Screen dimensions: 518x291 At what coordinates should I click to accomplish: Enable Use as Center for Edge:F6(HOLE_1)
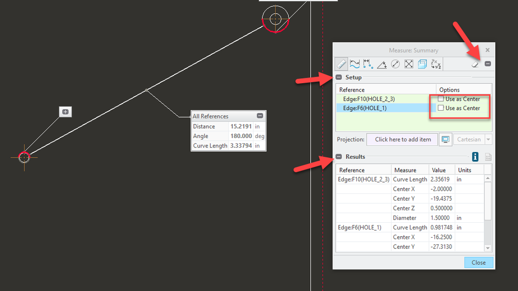[441, 108]
